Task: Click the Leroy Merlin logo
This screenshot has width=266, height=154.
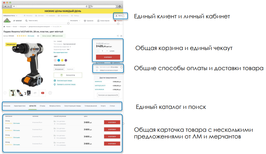Action: [6, 21]
